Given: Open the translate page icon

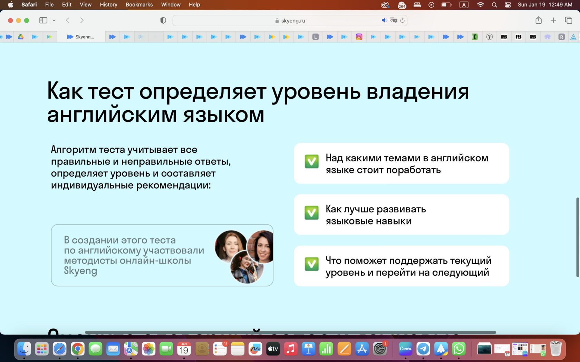Looking at the screenshot, I should [393, 20].
